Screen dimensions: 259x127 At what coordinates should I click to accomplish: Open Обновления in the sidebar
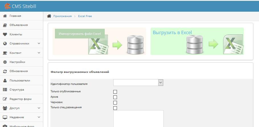pyautogui.click(x=21, y=71)
